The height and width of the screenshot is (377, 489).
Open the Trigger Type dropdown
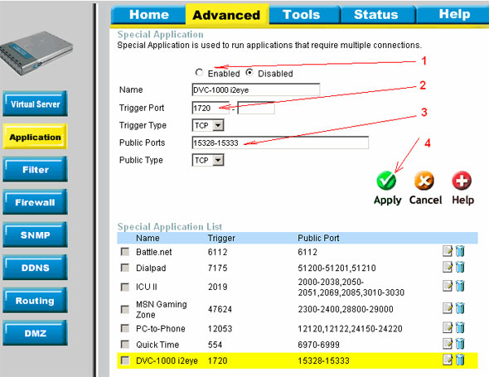pos(208,125)
